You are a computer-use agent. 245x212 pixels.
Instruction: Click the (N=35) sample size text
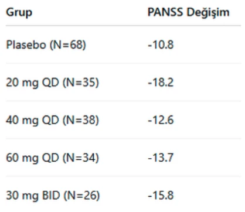[x=80, y=83]
